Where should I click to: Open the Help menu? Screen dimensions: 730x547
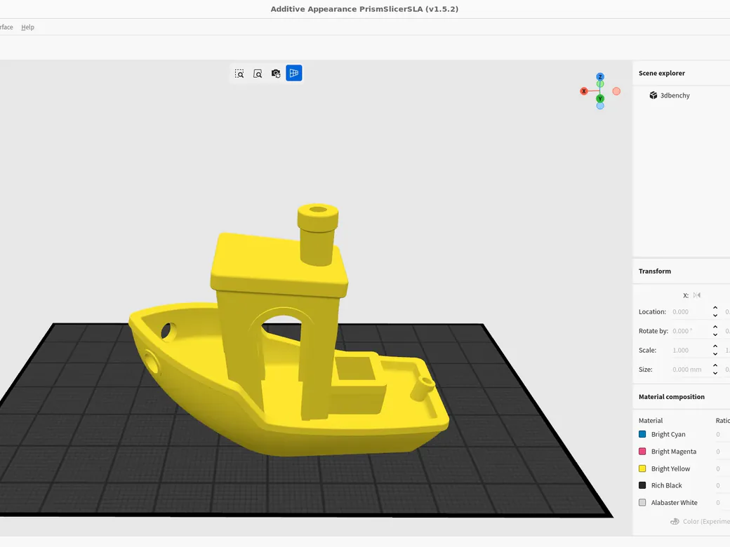pyautogui.click(x=27, y=27)
